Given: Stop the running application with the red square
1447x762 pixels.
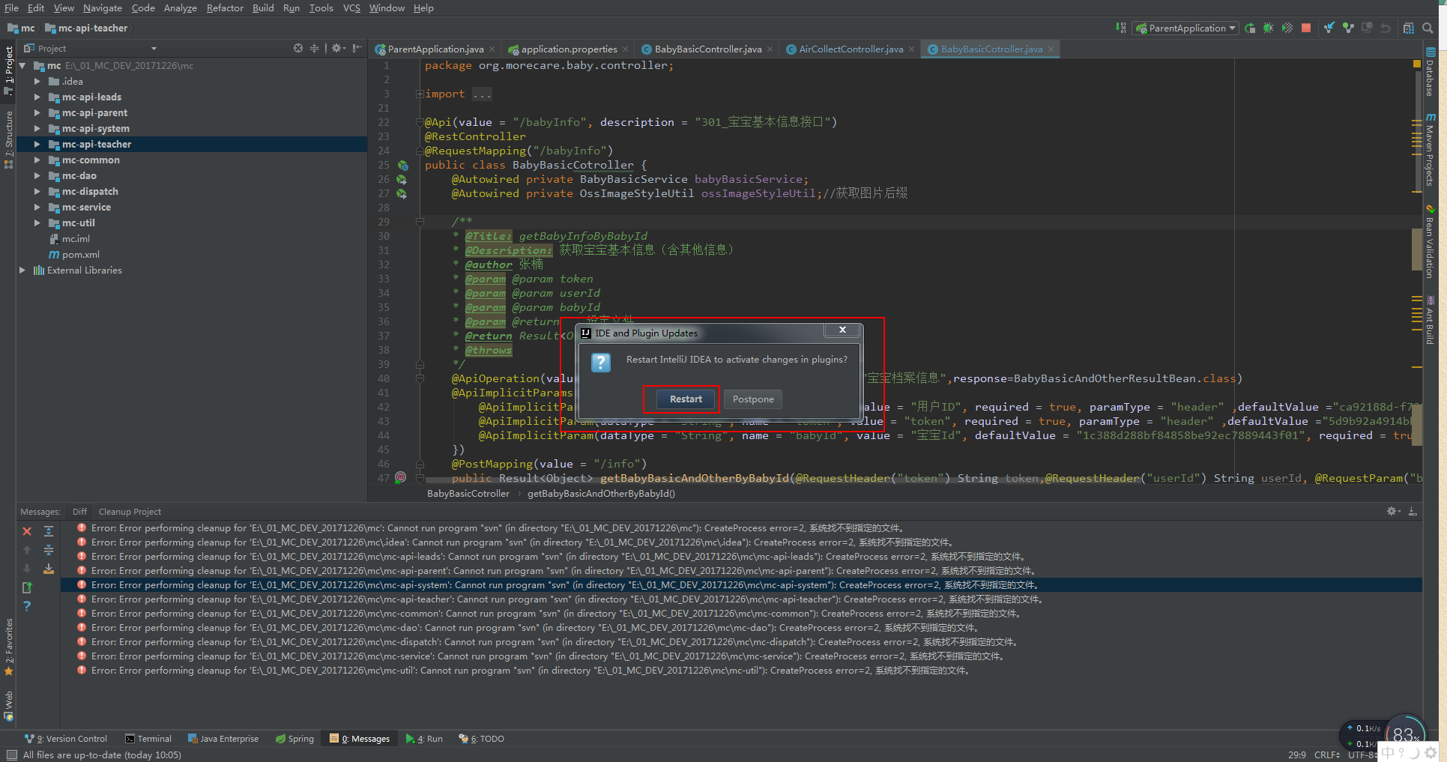Looking at the screenshot, I should point(1306,28).
